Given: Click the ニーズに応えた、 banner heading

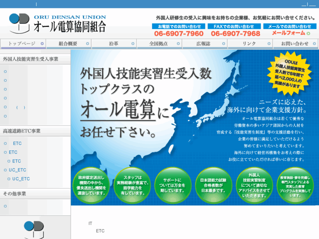Looking at the screenshot, I should pyautogui.click(x=283, y=102).
